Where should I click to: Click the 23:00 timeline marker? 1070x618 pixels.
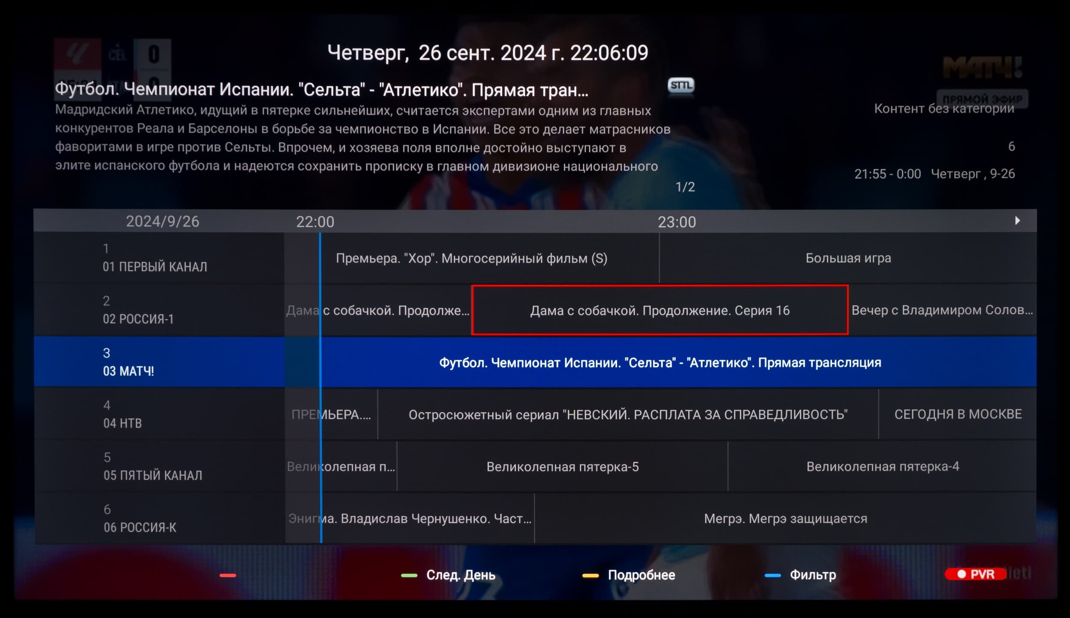tap(676, 222)
